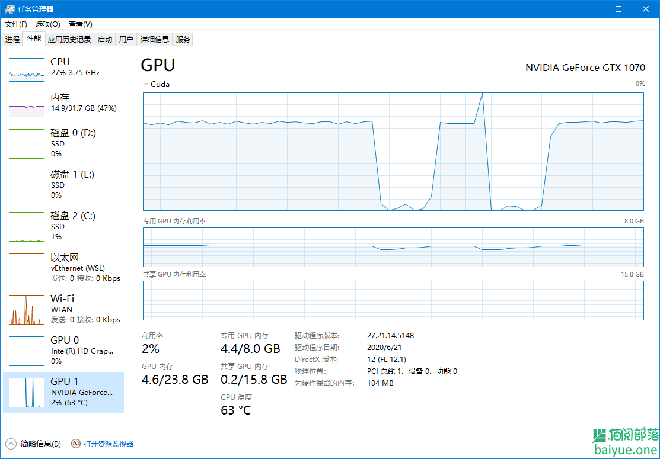
Task: Switch to the 详细信息 tab
Action: 155,40
